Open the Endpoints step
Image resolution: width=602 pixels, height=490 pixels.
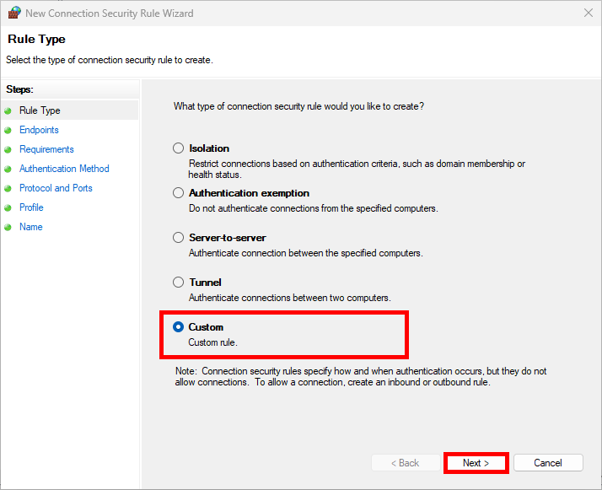click(x=39, y=130)
